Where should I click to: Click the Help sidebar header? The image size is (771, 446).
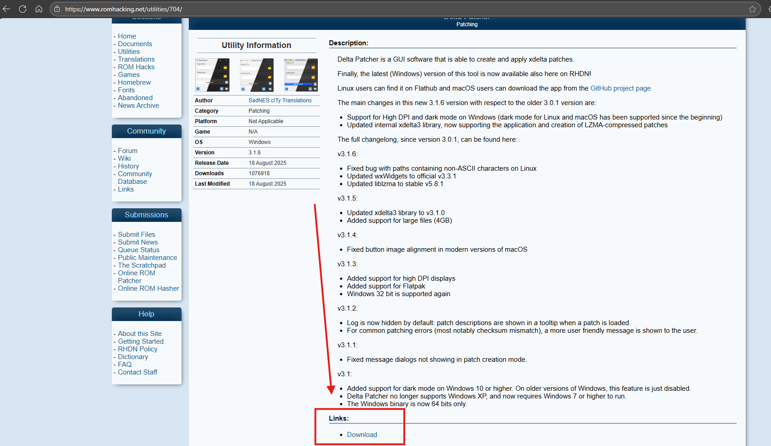point(146,314)
